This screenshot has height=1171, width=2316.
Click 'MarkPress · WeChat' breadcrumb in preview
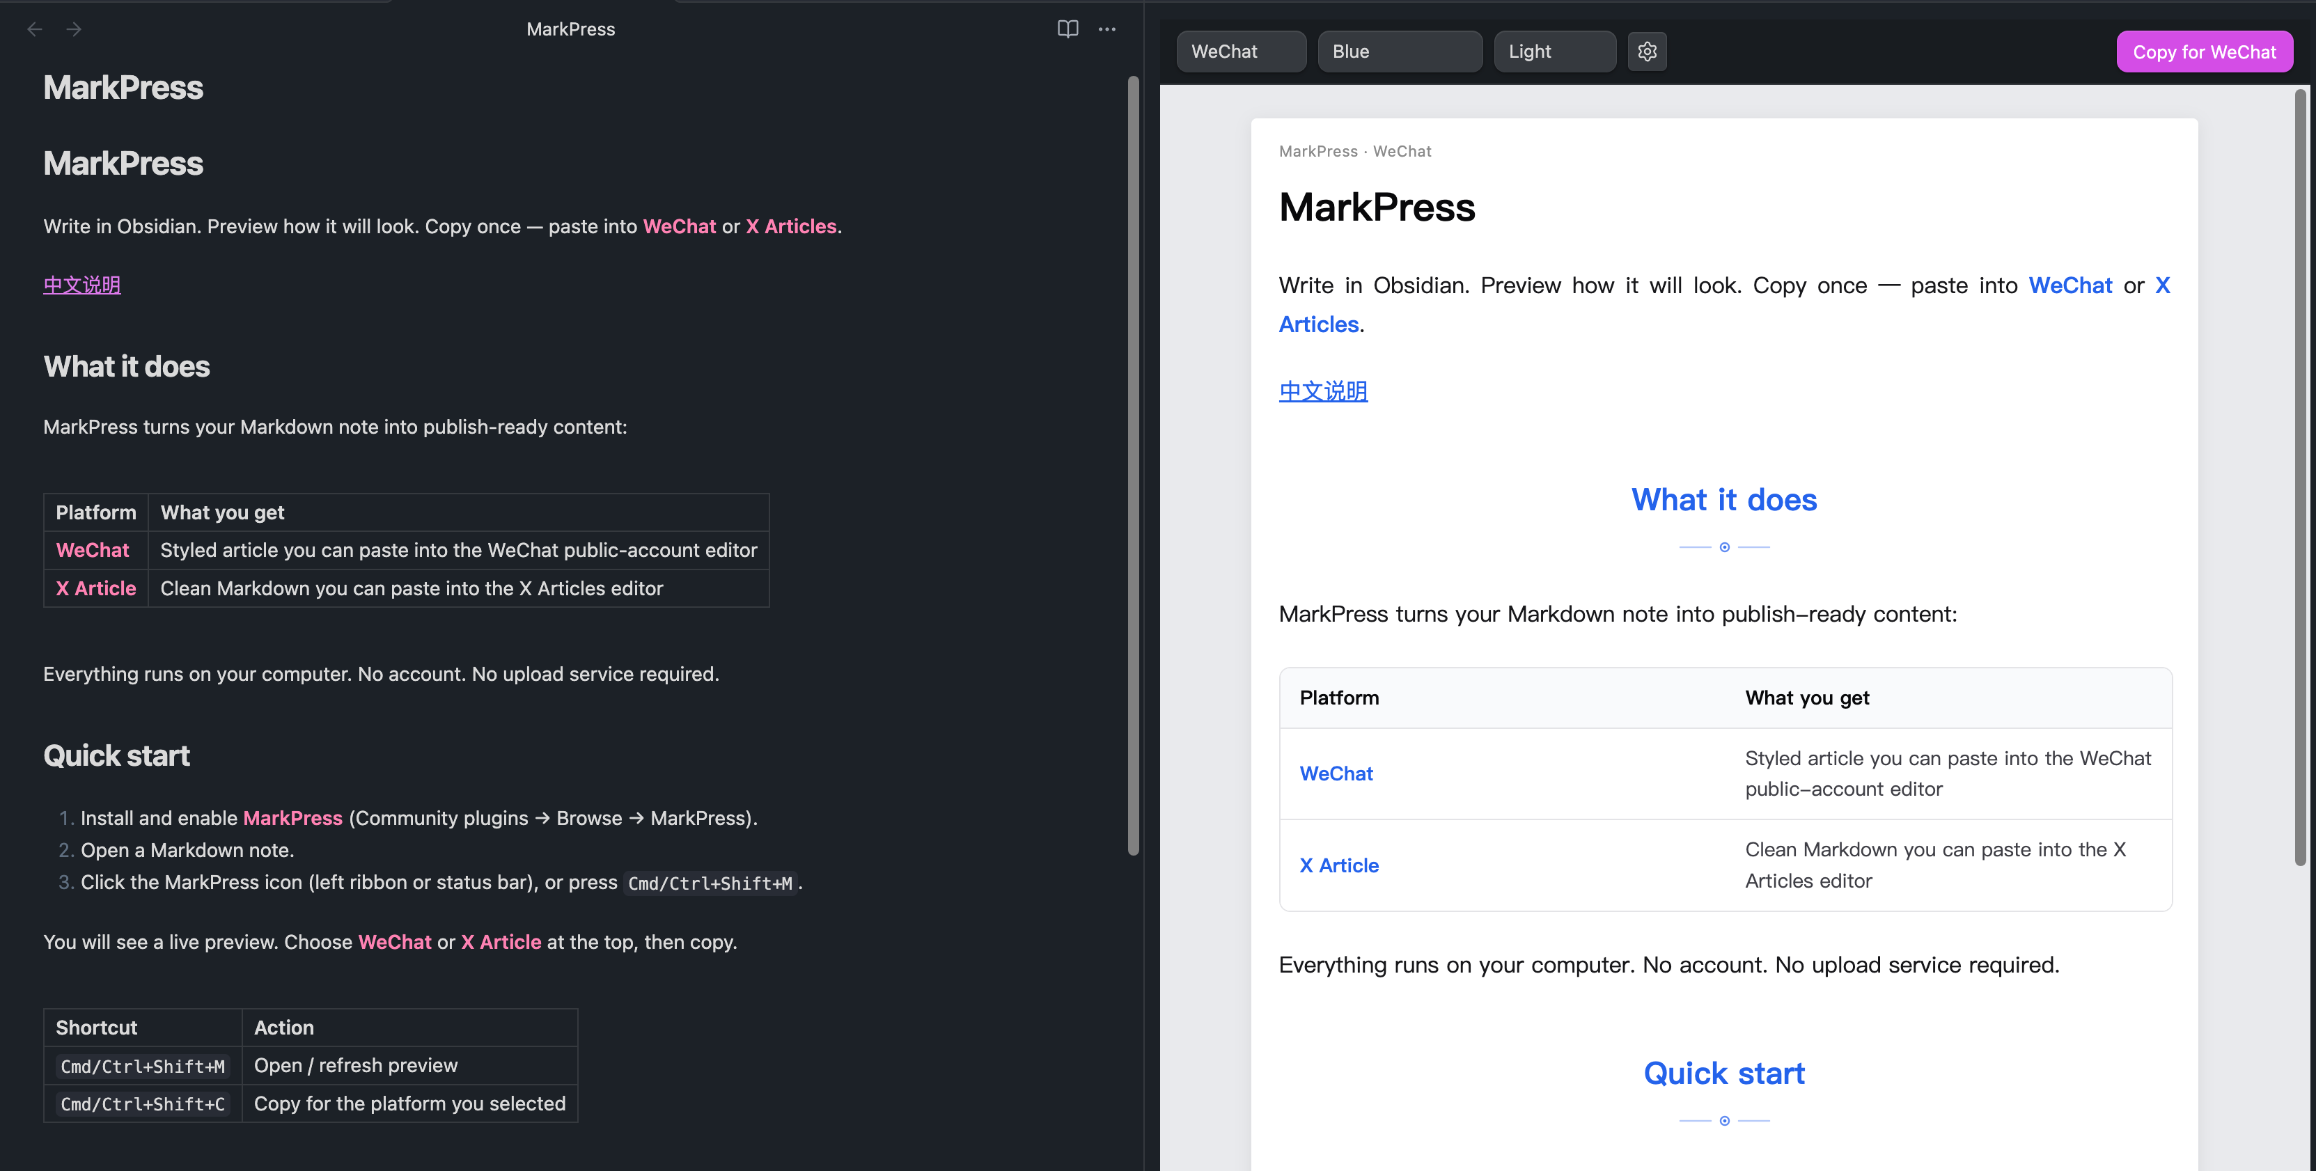[x=1356, y=152]
